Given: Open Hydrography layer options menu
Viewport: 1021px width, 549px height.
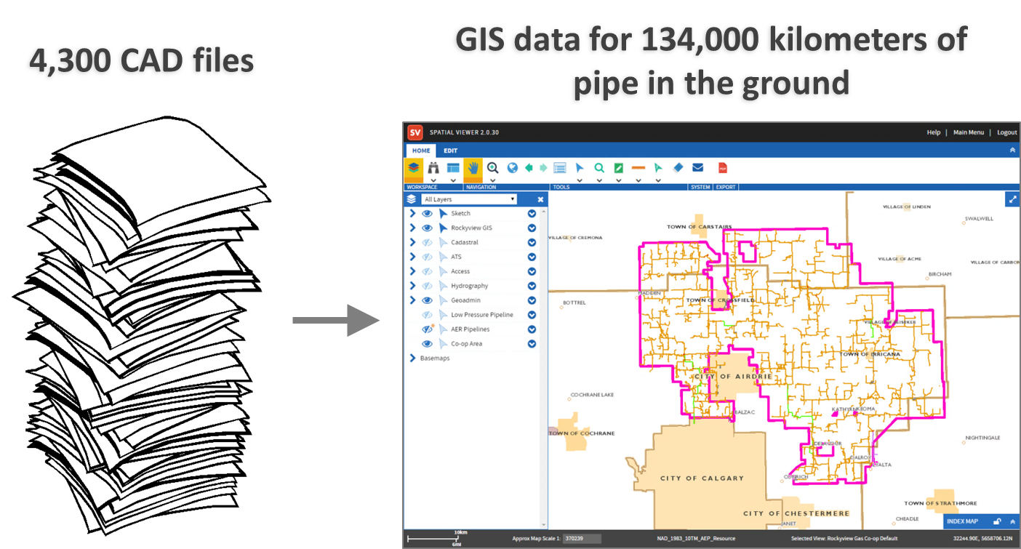Looking at the screenshot, I should point(532,286).
